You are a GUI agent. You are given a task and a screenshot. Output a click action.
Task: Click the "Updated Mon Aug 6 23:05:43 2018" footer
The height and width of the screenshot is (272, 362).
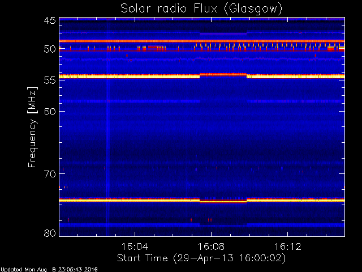coord(49,270)
